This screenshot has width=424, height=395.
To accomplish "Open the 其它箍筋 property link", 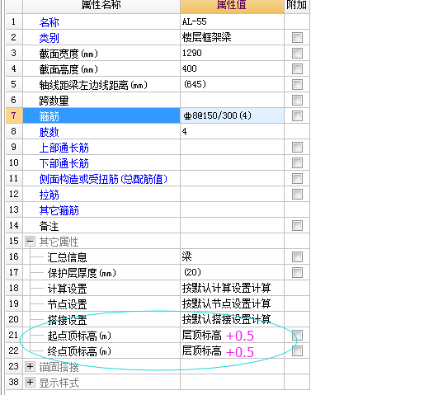I will pos(59,210).
